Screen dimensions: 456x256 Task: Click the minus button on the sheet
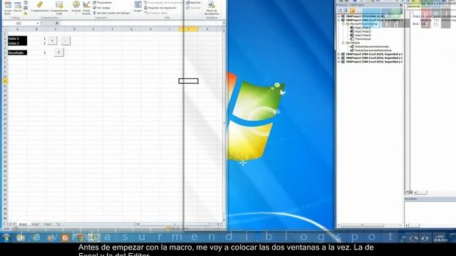click(x=66, y=41)
